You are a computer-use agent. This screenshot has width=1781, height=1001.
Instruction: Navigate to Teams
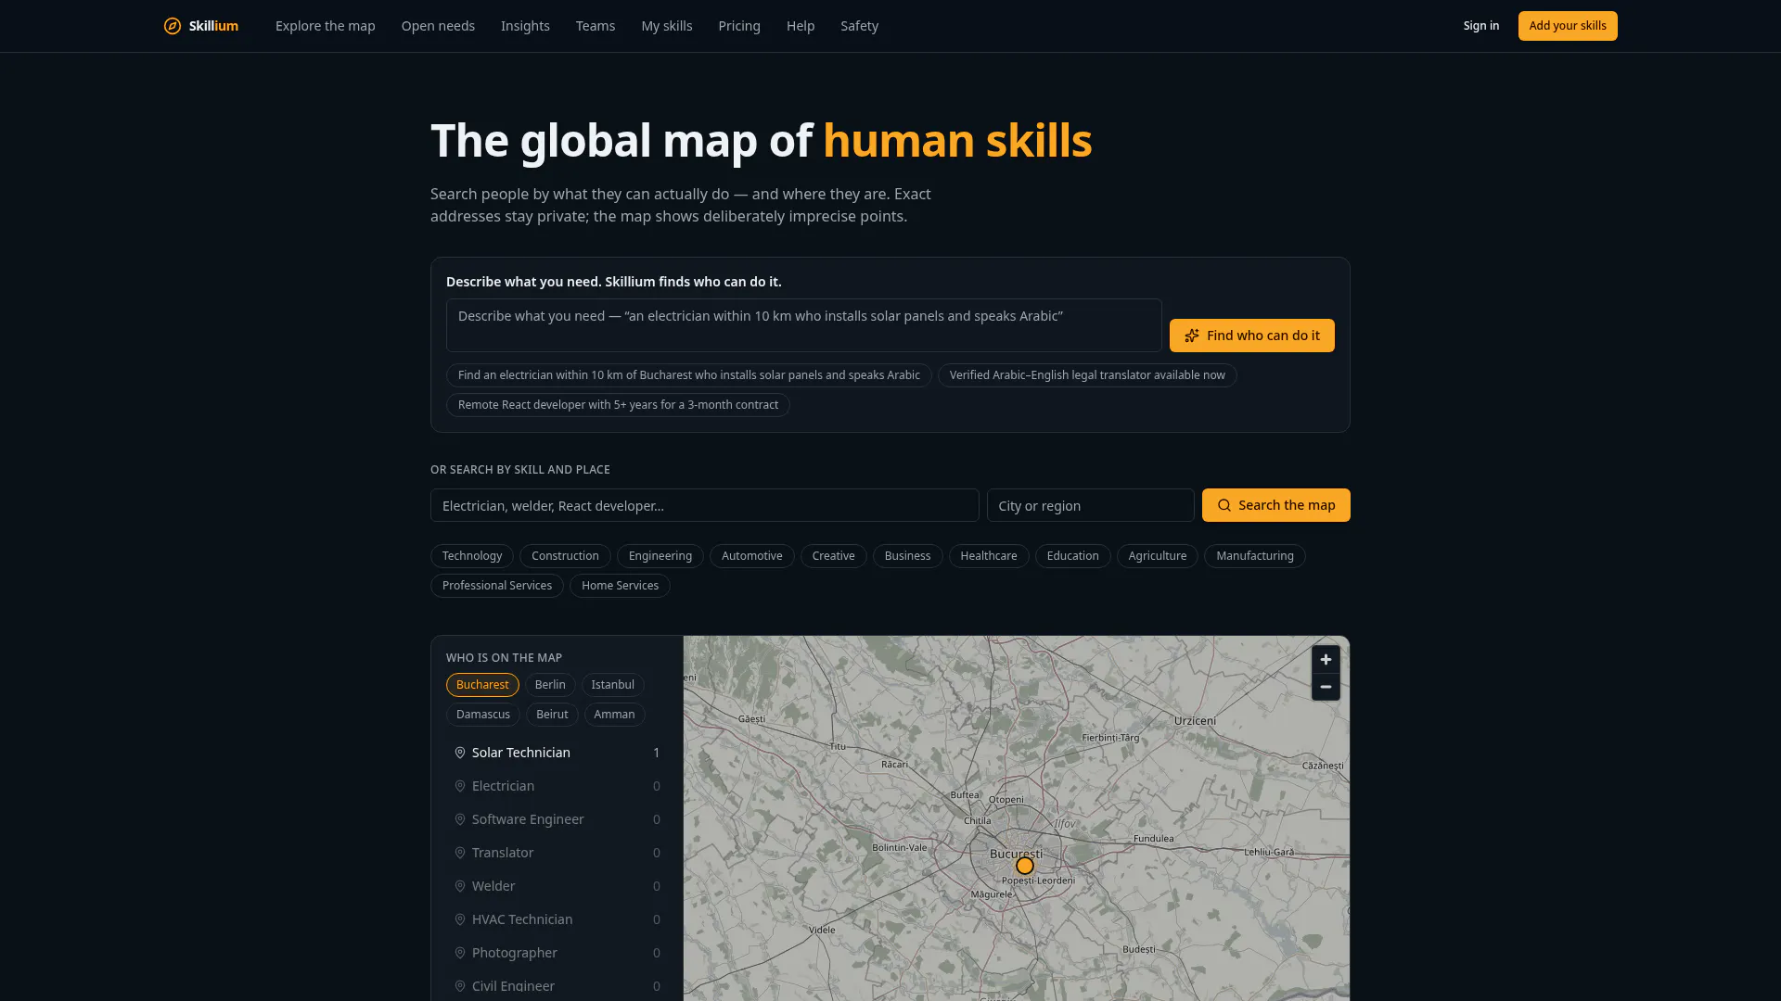596,26
